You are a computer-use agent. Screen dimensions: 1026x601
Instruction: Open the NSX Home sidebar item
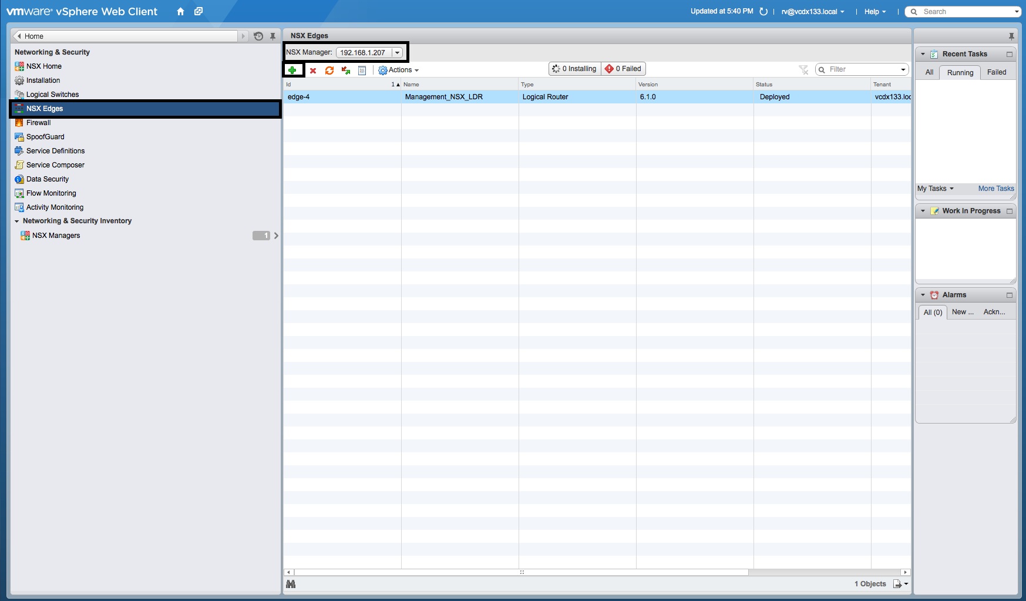click(x=43, y=66)
